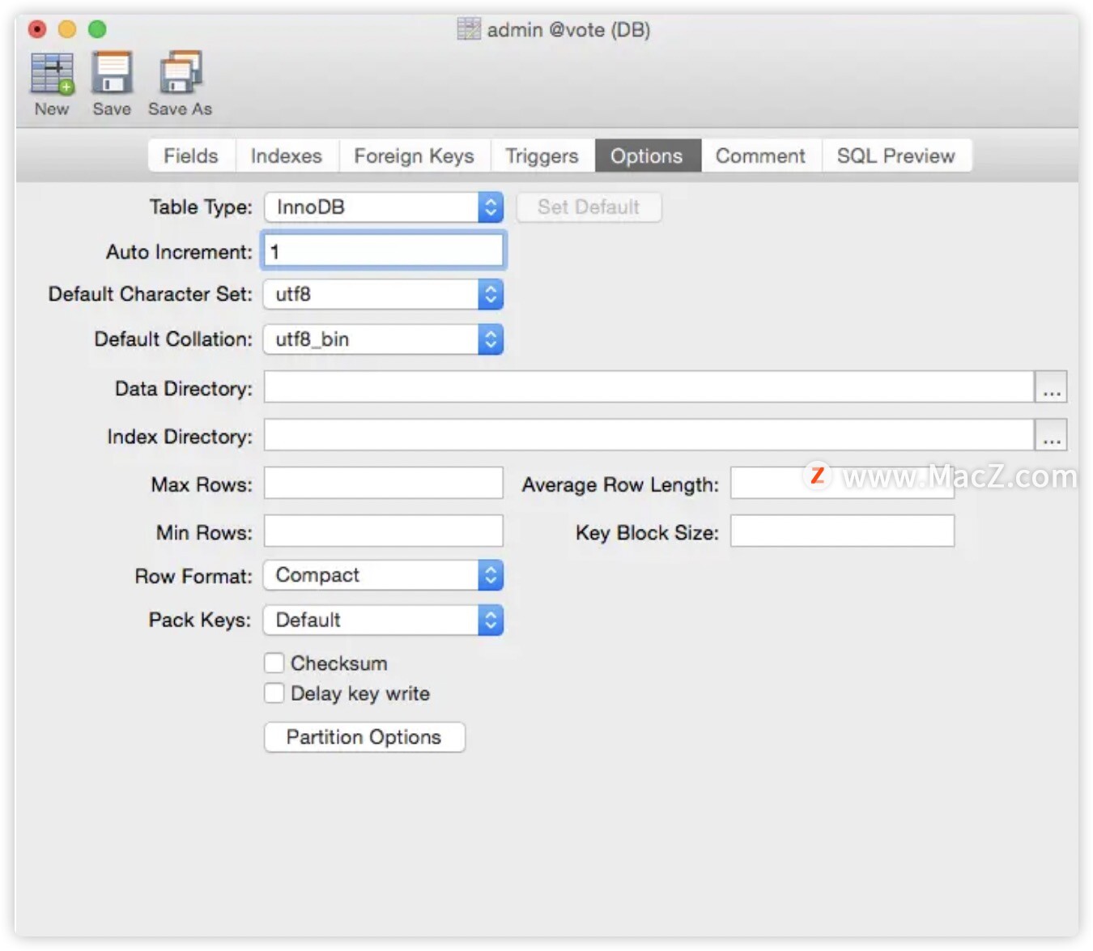This screenshot has width=1093, height=951.
Task: Click the New table toolbar icon
Action: (x=52, y=74)
